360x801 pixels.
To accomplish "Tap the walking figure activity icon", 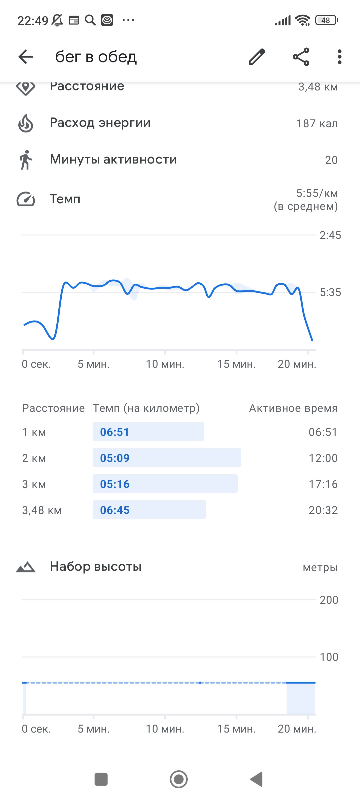I will (x=26, y=160).
